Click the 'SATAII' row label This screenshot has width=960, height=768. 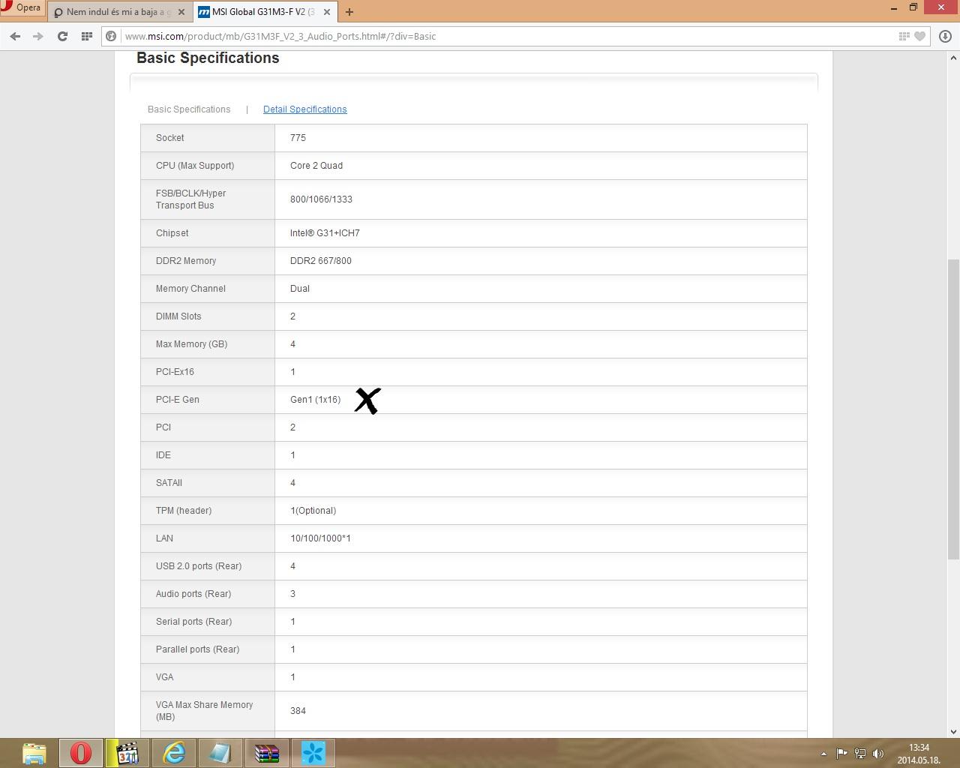pos(169,483)
